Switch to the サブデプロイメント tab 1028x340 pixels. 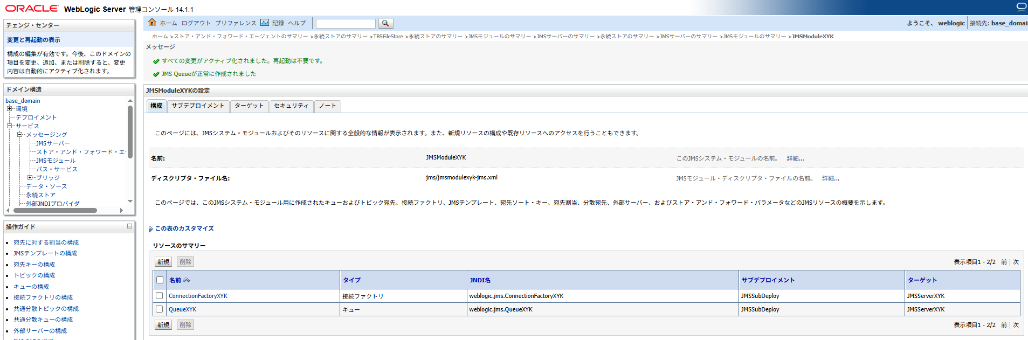198,106
